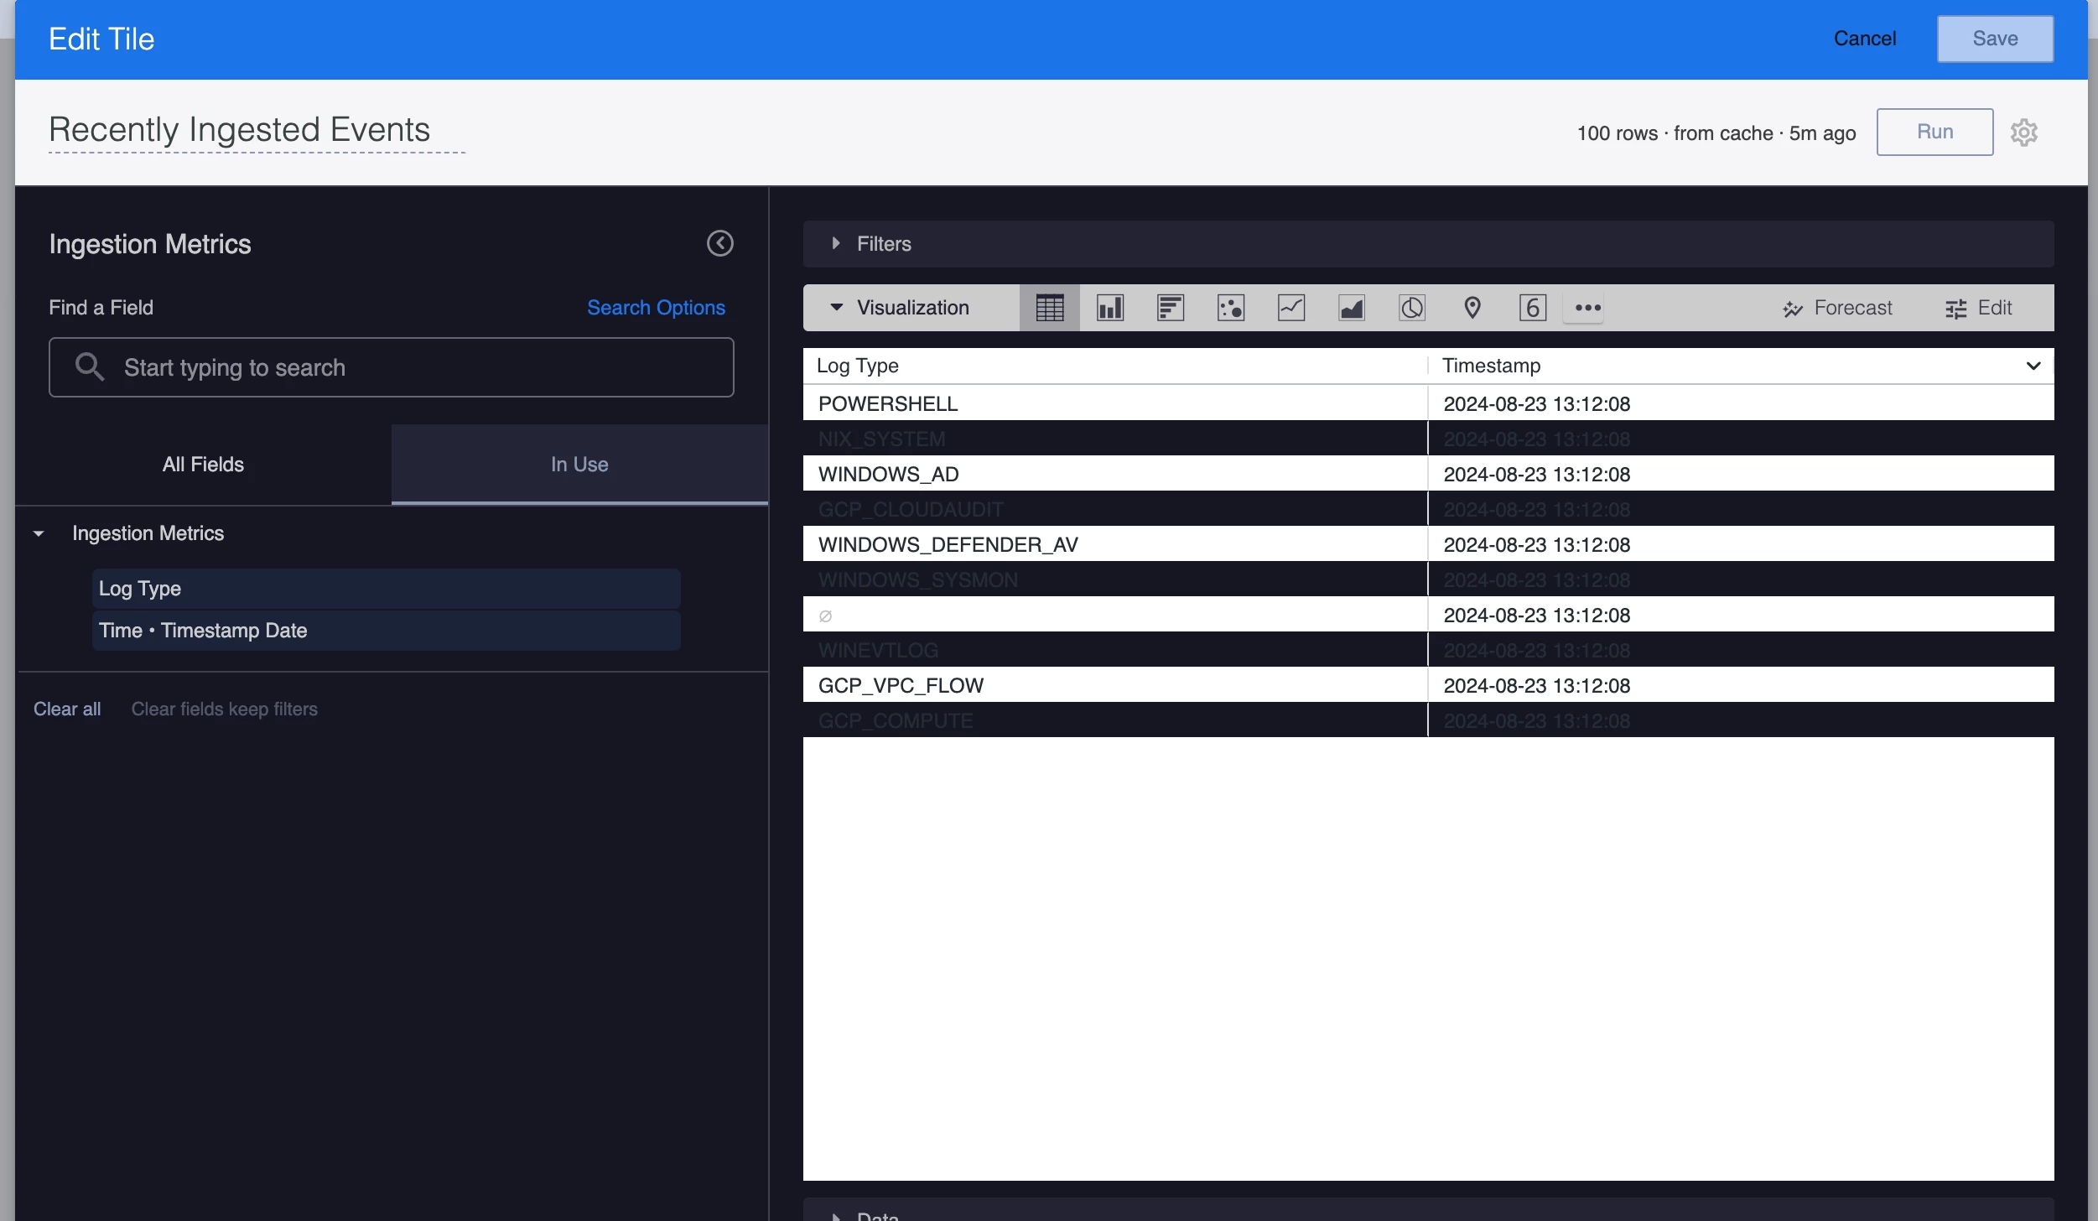This screenshot has height=1221, width=2098.
Task: Edit the Recently Ingested Events title
Action: click(257, 130)
